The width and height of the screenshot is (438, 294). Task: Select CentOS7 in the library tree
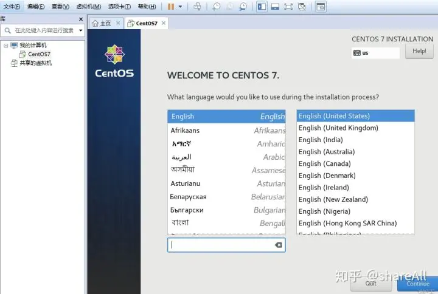click(x=39, y=54)
